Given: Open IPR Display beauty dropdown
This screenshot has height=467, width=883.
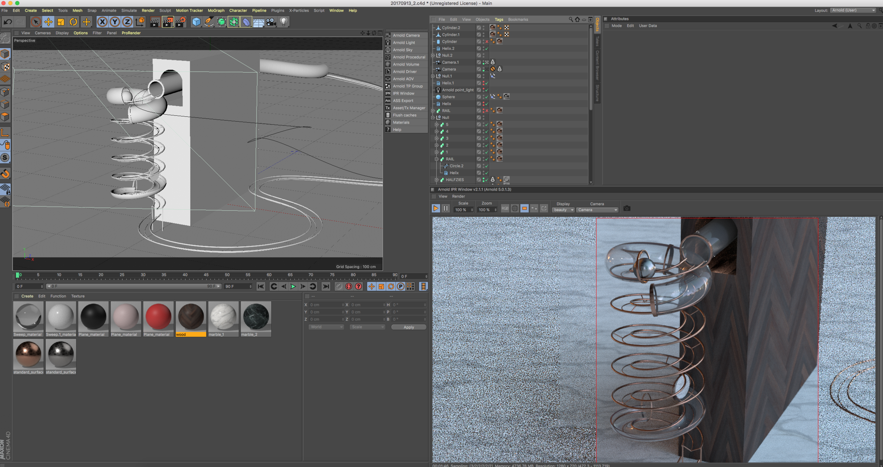Looking at the screenshot, I should coord(563,210).
